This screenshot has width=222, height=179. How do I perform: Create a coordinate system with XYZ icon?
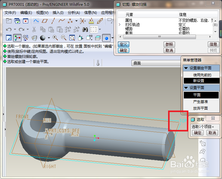tap(83, 21)
